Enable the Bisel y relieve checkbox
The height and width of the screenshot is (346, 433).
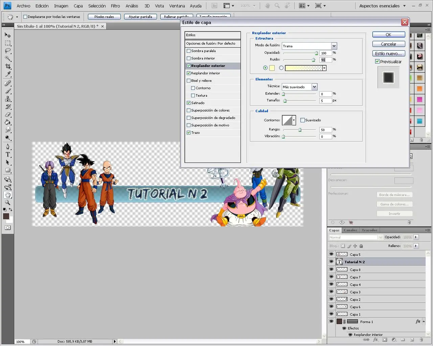(x=188, y=81)
